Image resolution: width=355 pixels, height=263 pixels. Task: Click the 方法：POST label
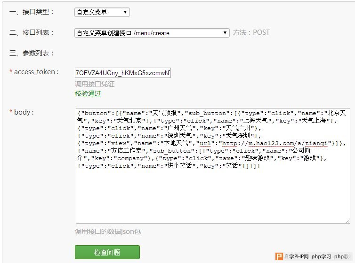coord(251,32)
